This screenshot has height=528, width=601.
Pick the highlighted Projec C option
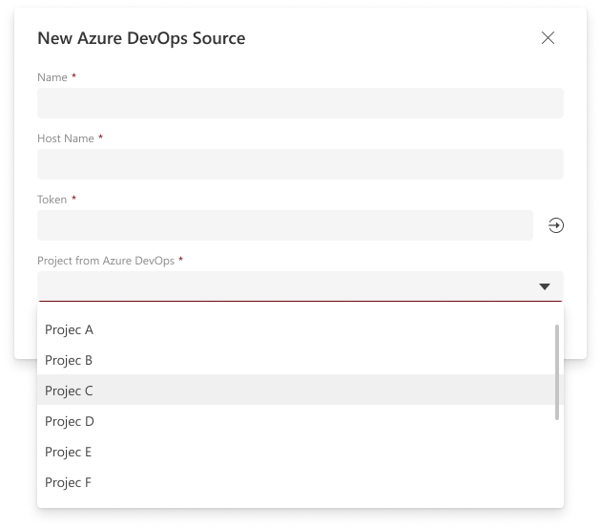coord(69,391)
